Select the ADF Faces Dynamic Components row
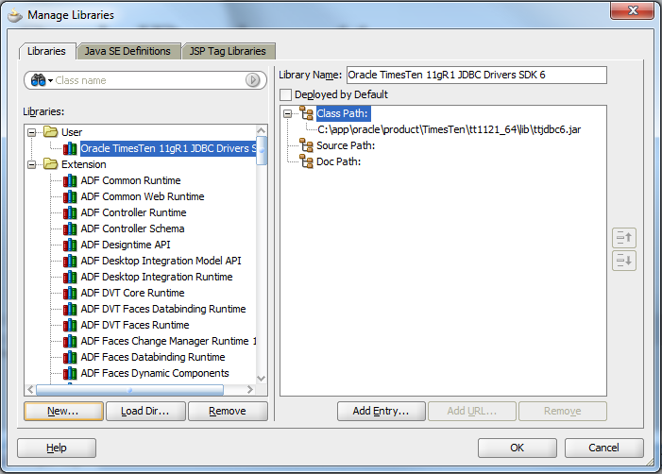662x474 pixels. pos(155,373)
